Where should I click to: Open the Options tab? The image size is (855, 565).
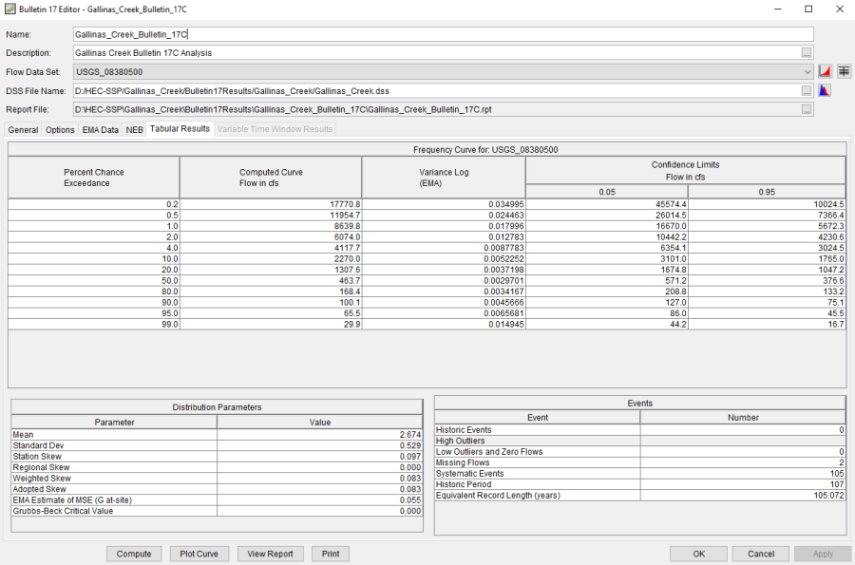pos(60,129)
